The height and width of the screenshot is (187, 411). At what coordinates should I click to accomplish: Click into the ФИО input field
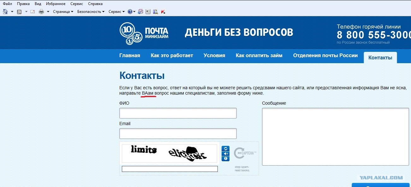tap(178, 113)
